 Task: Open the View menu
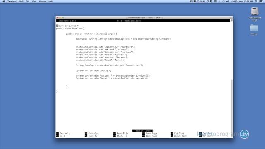pos(34,2)
